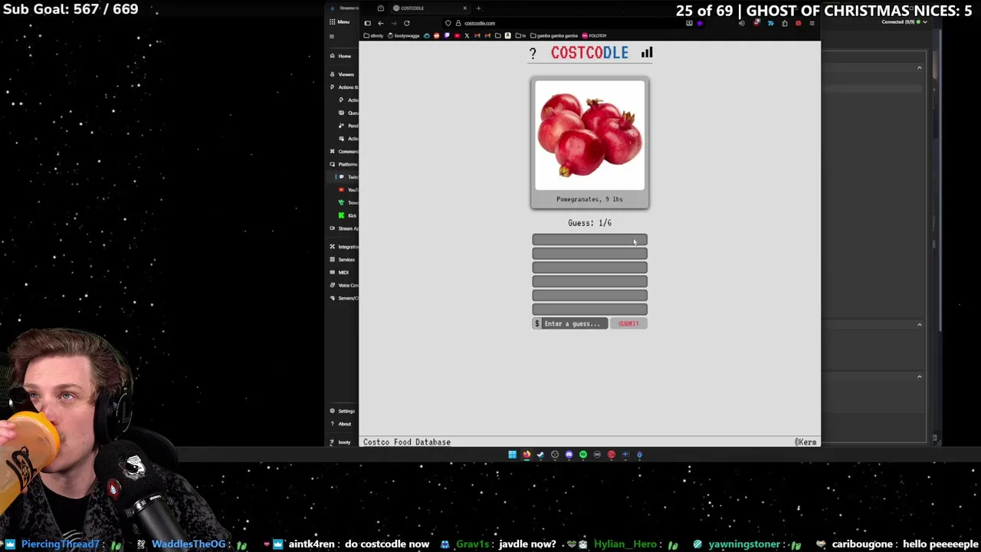Open the X (Twitter) bookmark
981x552 pixels.
pyautogui.click(x=467, y=35)
